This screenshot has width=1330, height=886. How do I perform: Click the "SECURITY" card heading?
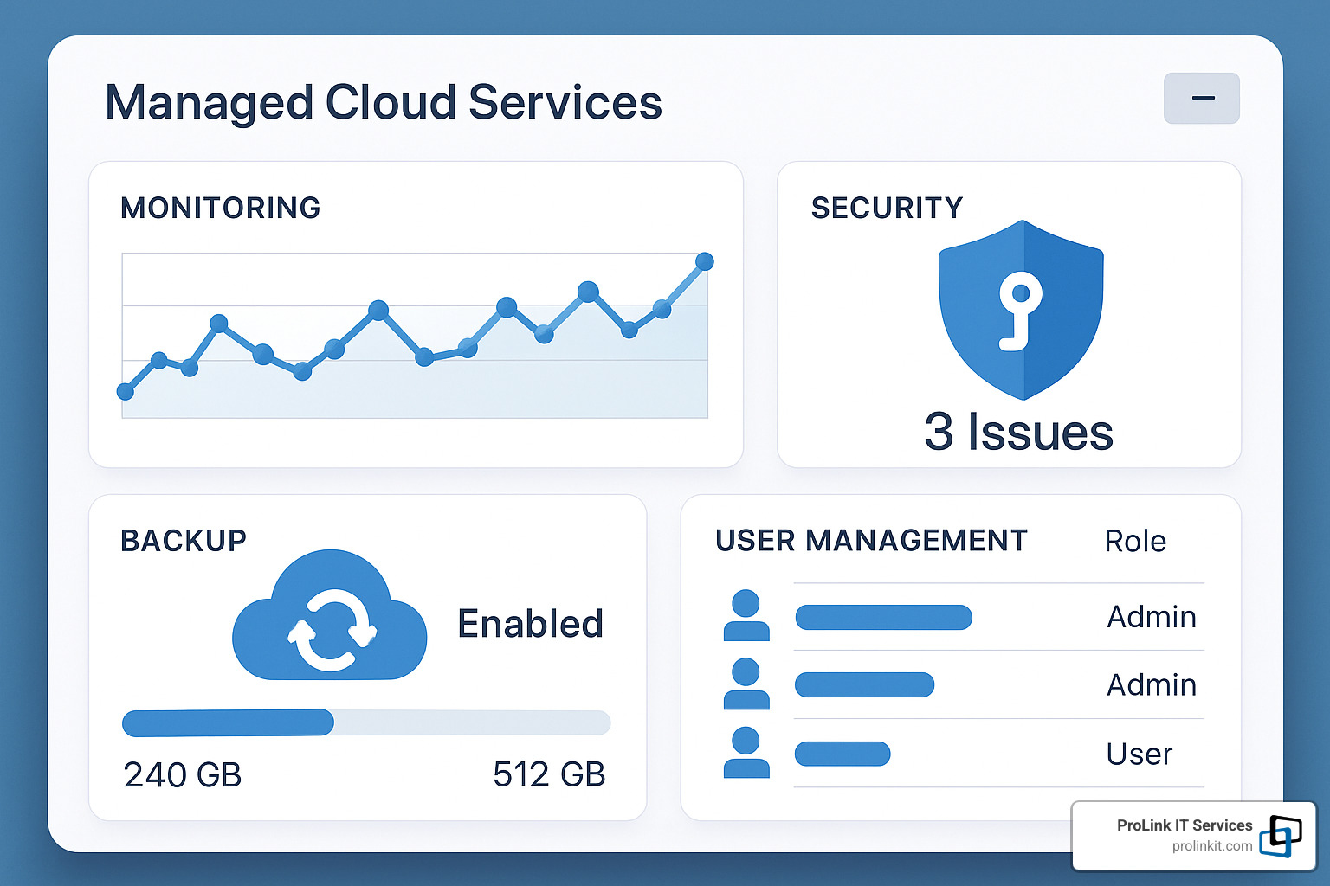point(887,209)
